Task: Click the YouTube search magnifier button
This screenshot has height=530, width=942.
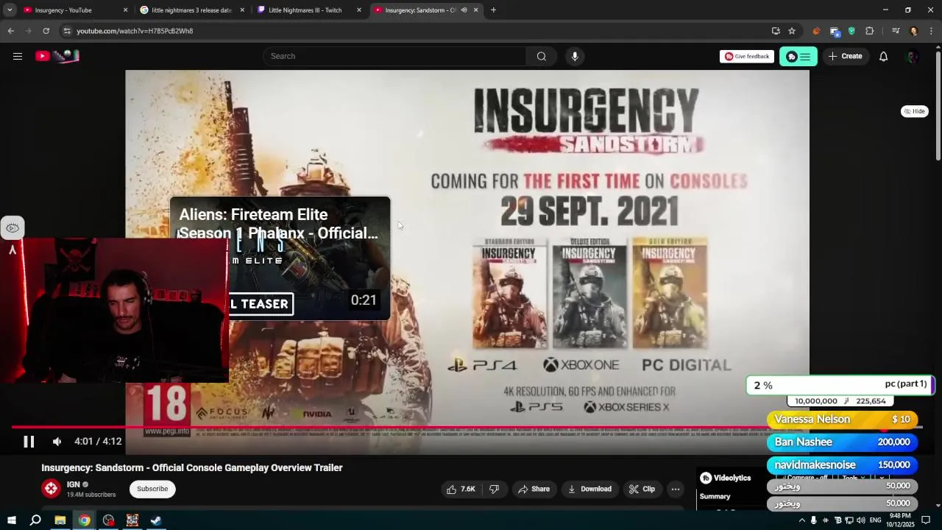Action: click(x=541, y=56)
